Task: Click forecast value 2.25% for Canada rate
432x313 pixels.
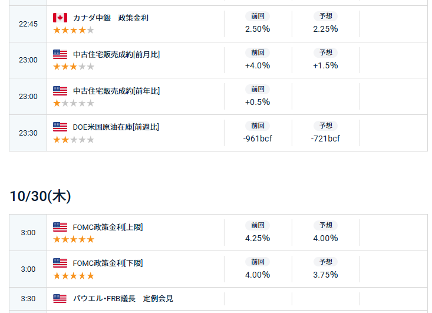Action: (x=325, y=29)
